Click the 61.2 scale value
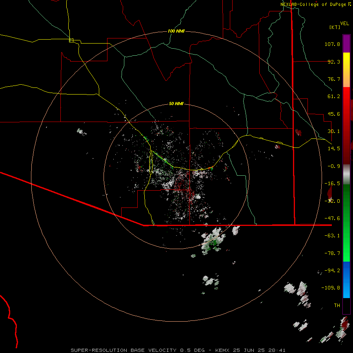 [334, 96]
